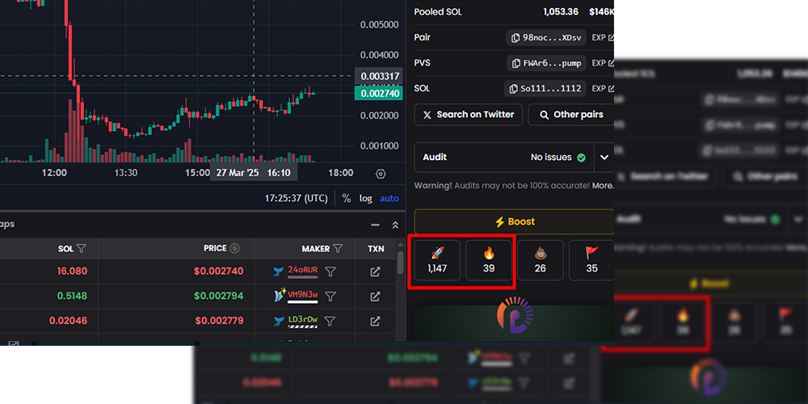808x404 pixels.
Task: Toggle log scale on the chart
Action: tap(365, 199)
